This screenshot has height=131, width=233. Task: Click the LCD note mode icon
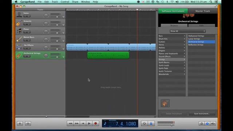105,123
